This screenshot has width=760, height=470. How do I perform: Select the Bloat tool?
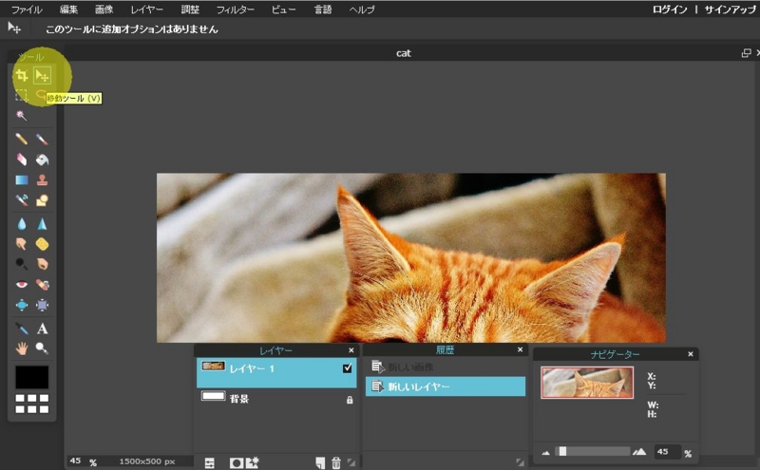pyautogui.click(x=21, y=305)
